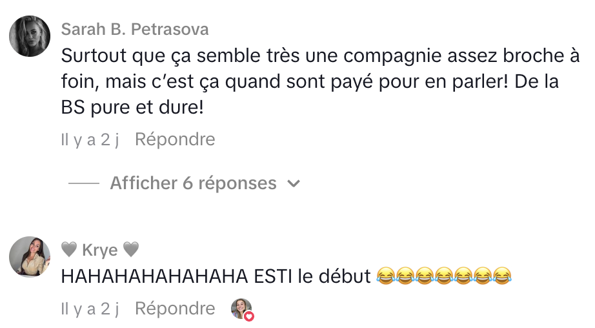Click the gray heart after Krye's name
Viewport: 595px width, 328px height.
[x=131, y=250]
